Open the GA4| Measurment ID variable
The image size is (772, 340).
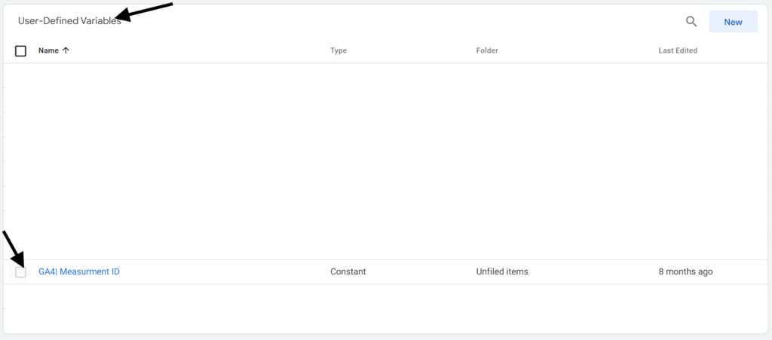coord(78,271)
